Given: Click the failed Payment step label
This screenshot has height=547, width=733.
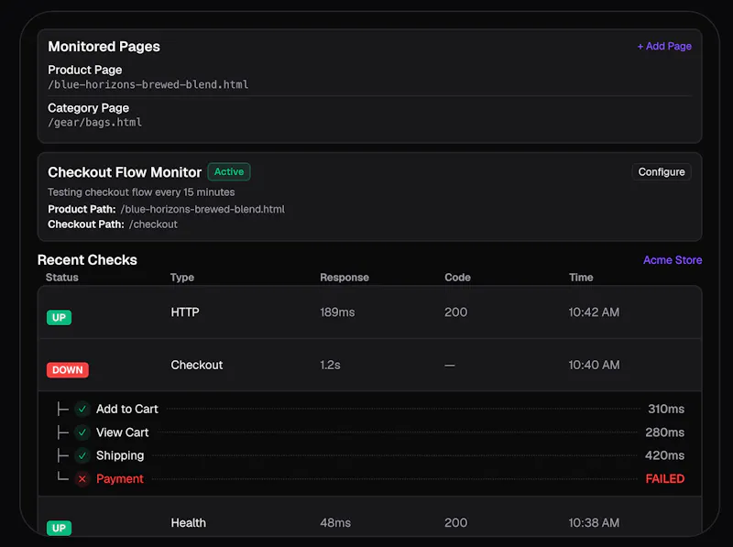Looking at the screenshot, I should (120, 479).
